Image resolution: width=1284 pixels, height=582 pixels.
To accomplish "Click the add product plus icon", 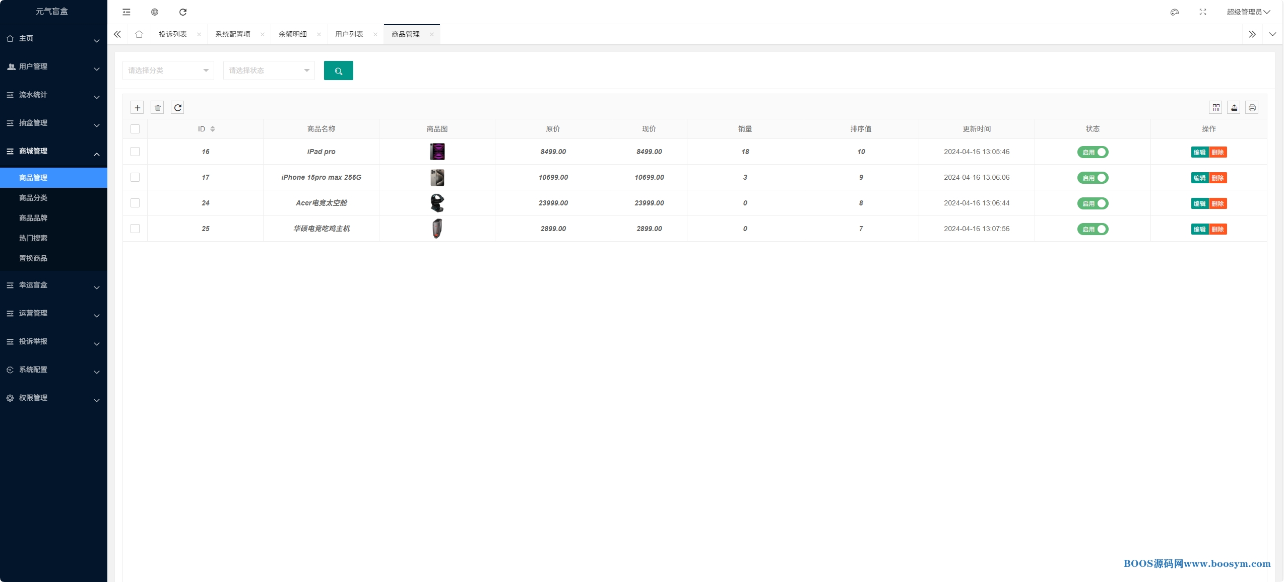I will coord(137,108).
